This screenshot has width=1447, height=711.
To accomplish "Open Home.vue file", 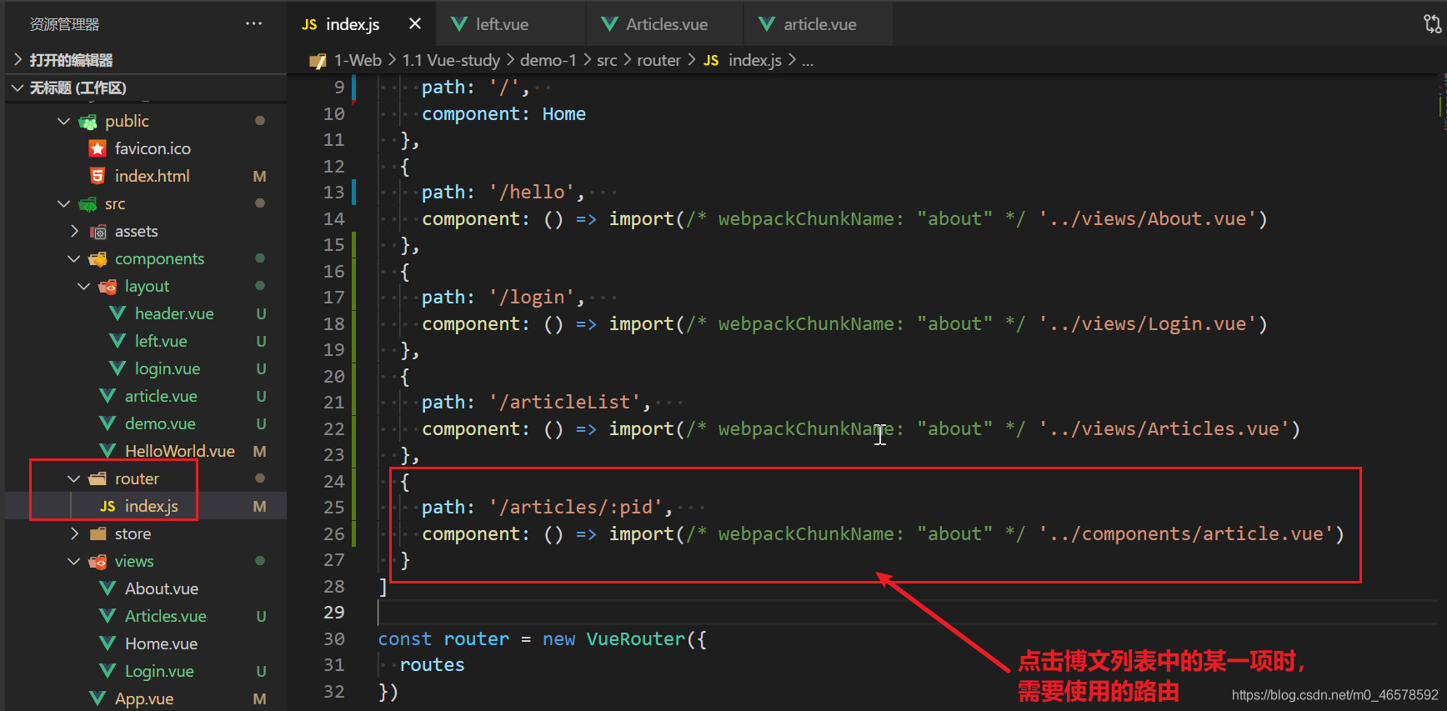I will click(161, 644).
